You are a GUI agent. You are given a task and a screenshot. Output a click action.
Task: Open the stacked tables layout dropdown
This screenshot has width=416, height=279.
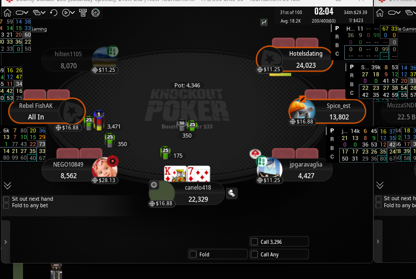(x=39, y=13)
